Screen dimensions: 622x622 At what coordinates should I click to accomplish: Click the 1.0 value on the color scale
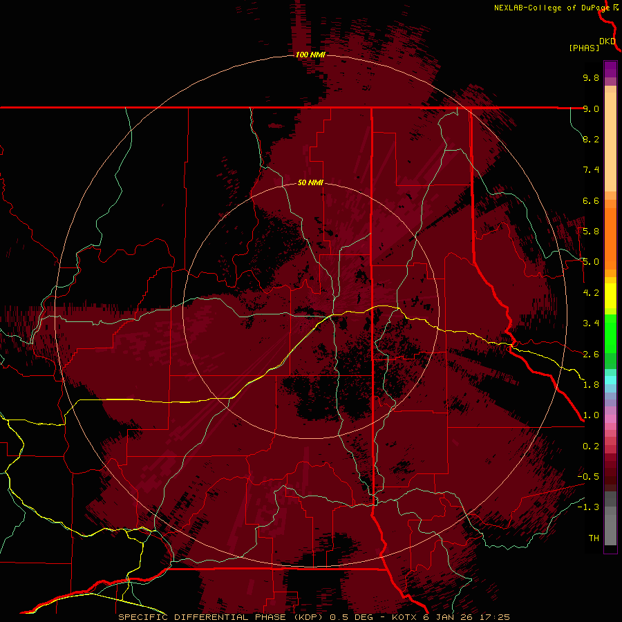pyautogui.click(x=591, y=415)
